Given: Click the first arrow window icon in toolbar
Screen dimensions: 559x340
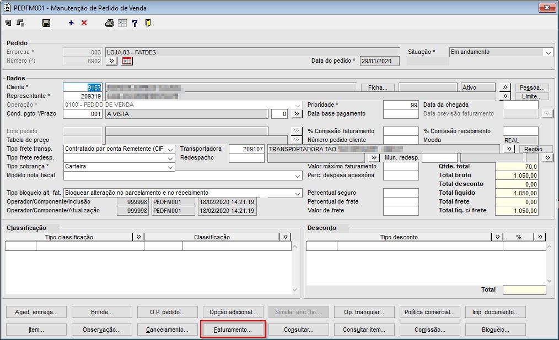Looking at the screenshot, I should tap(8, 23).
